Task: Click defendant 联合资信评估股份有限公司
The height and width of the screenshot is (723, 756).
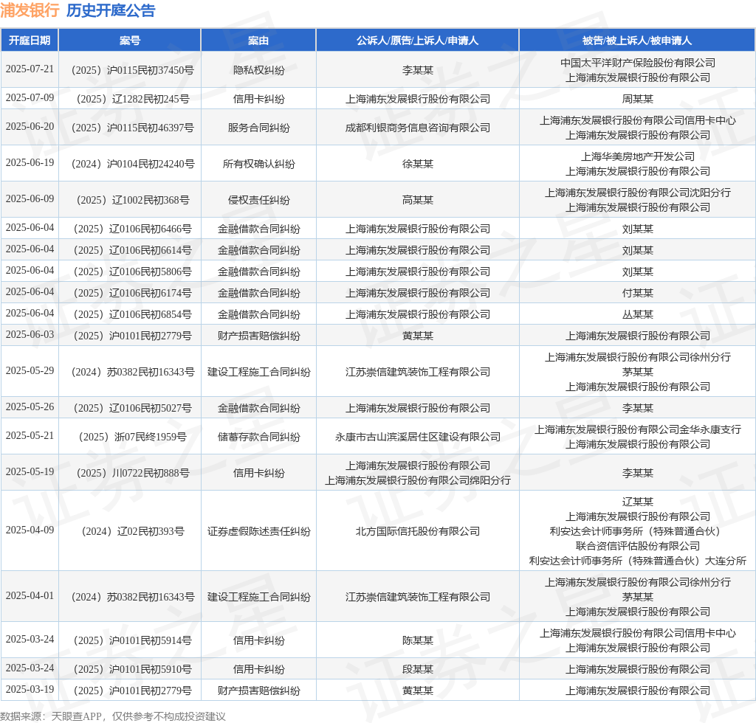Action: tap(638, 546)
